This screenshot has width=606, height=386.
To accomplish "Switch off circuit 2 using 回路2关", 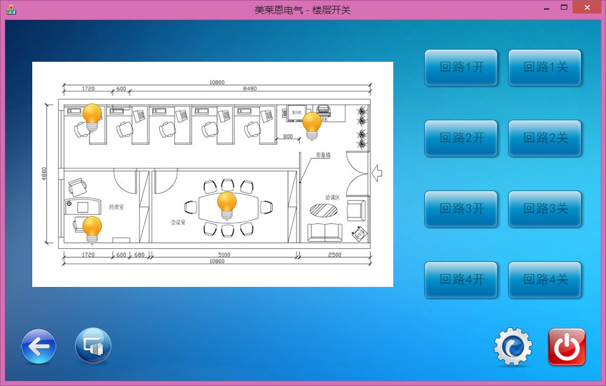I will point(545,138).
